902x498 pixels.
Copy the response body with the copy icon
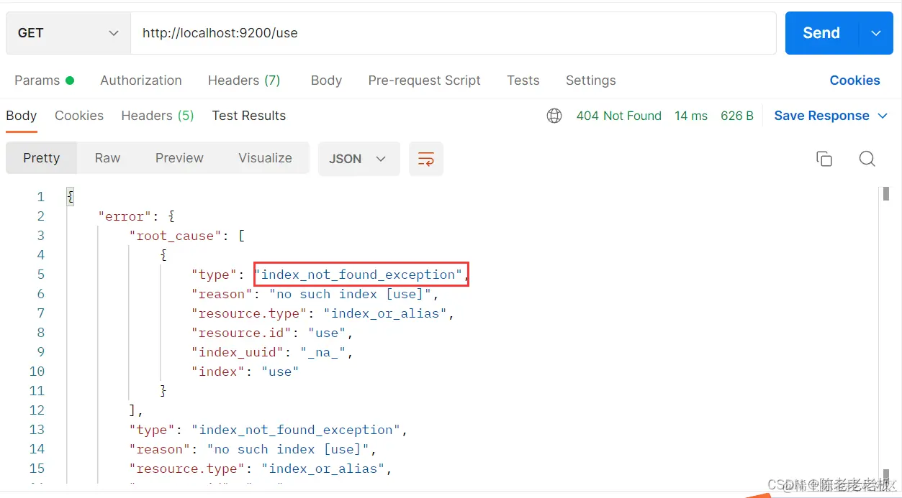point(824,159)
